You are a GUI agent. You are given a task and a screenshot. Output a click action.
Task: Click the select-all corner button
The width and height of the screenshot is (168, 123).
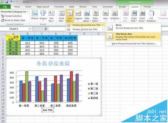[x=3, y=34]
